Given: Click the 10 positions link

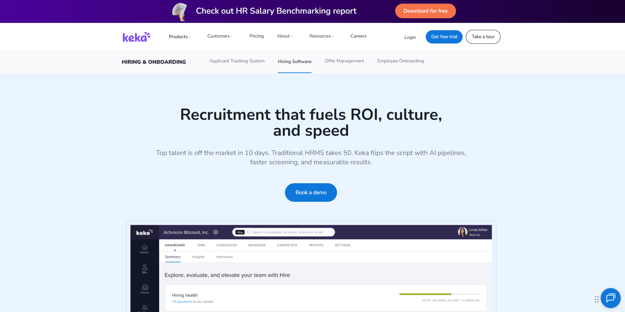Looking at the screenshot, I should click(182, 302).
